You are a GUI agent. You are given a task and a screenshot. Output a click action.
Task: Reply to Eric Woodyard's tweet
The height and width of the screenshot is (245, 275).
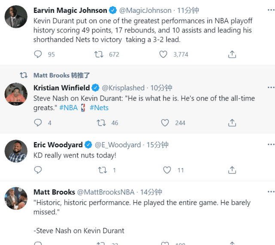38,170
